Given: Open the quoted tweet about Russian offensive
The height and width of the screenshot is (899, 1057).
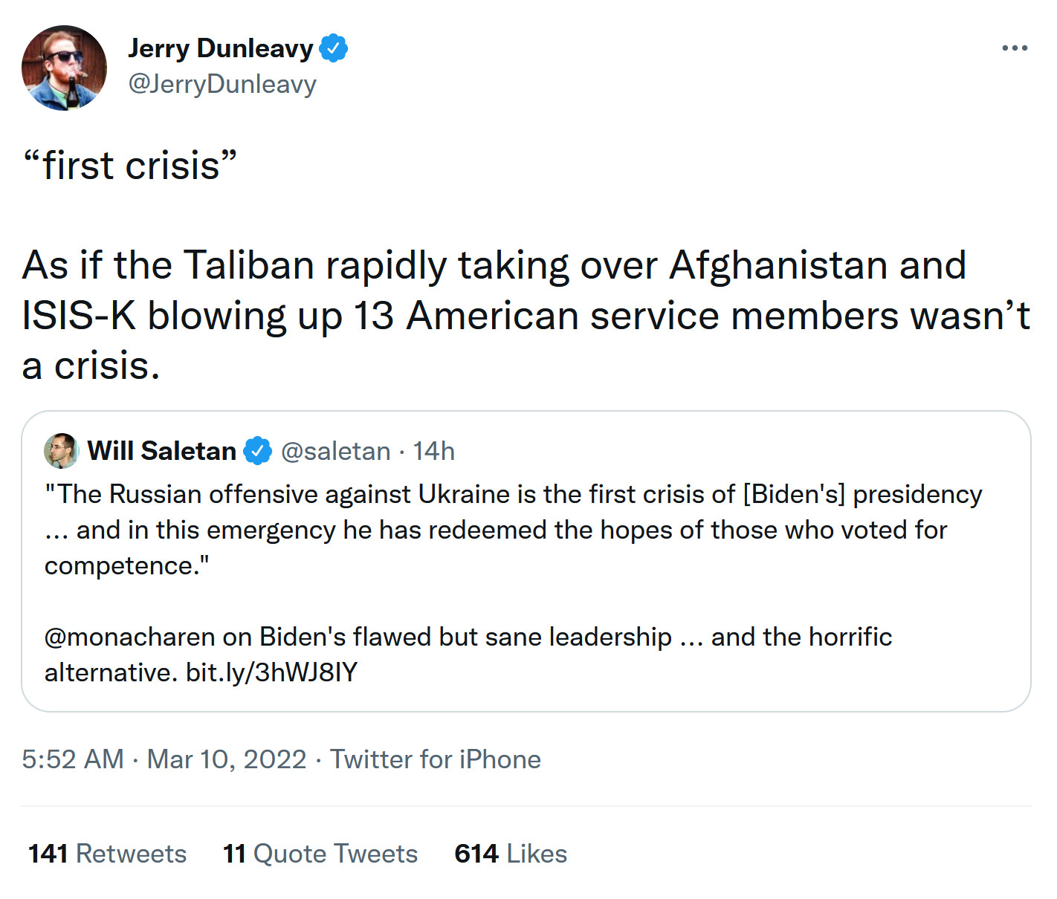Looking at the screenshot, I should click(x=520, y=565).
